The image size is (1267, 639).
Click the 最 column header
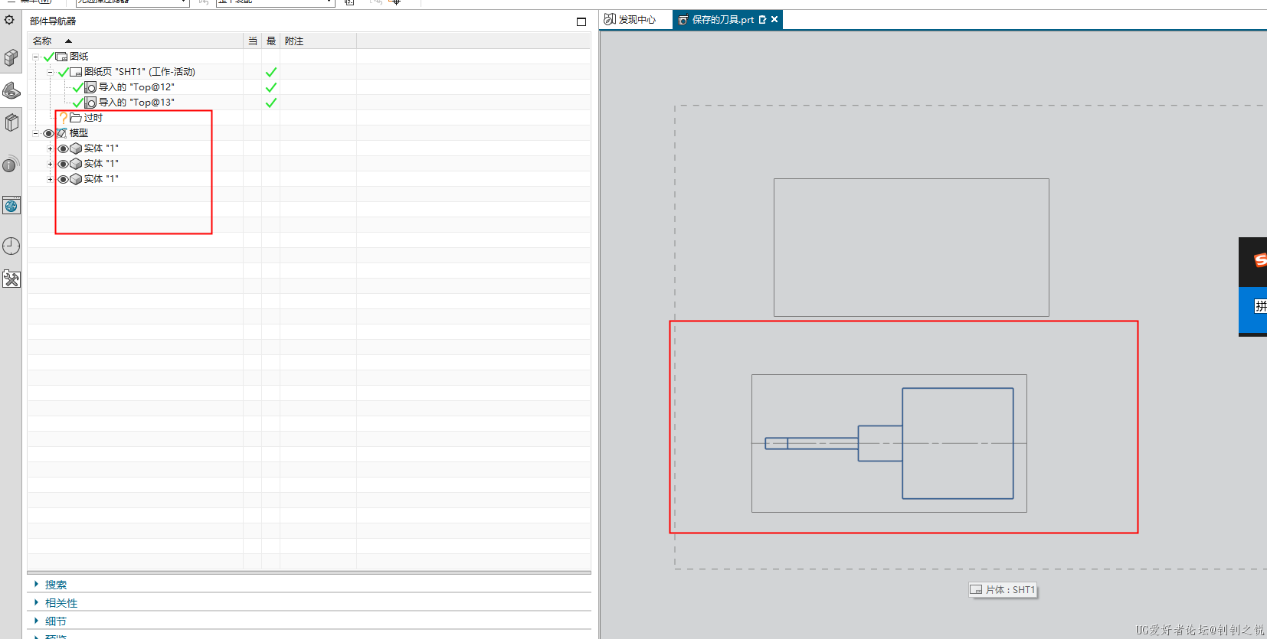coord(271,41)
